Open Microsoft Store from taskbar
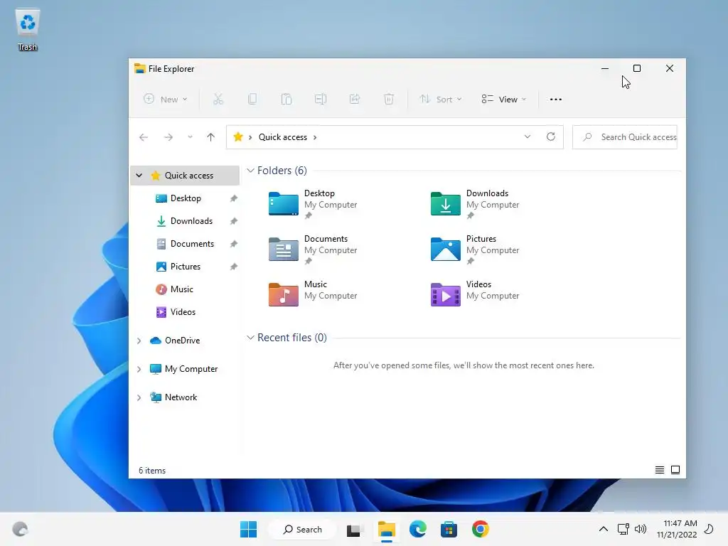728x546 pixels. (x=449, y=529)
